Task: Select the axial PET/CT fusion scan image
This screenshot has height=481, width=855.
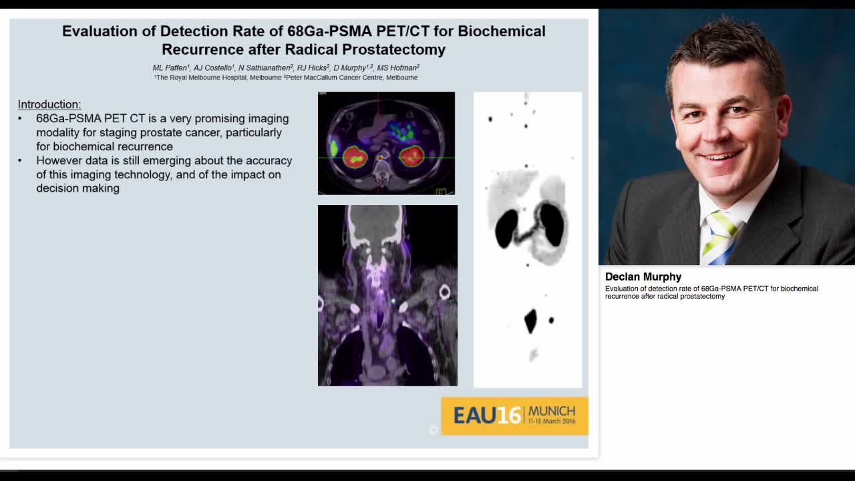Action: [x=386, y=143]
